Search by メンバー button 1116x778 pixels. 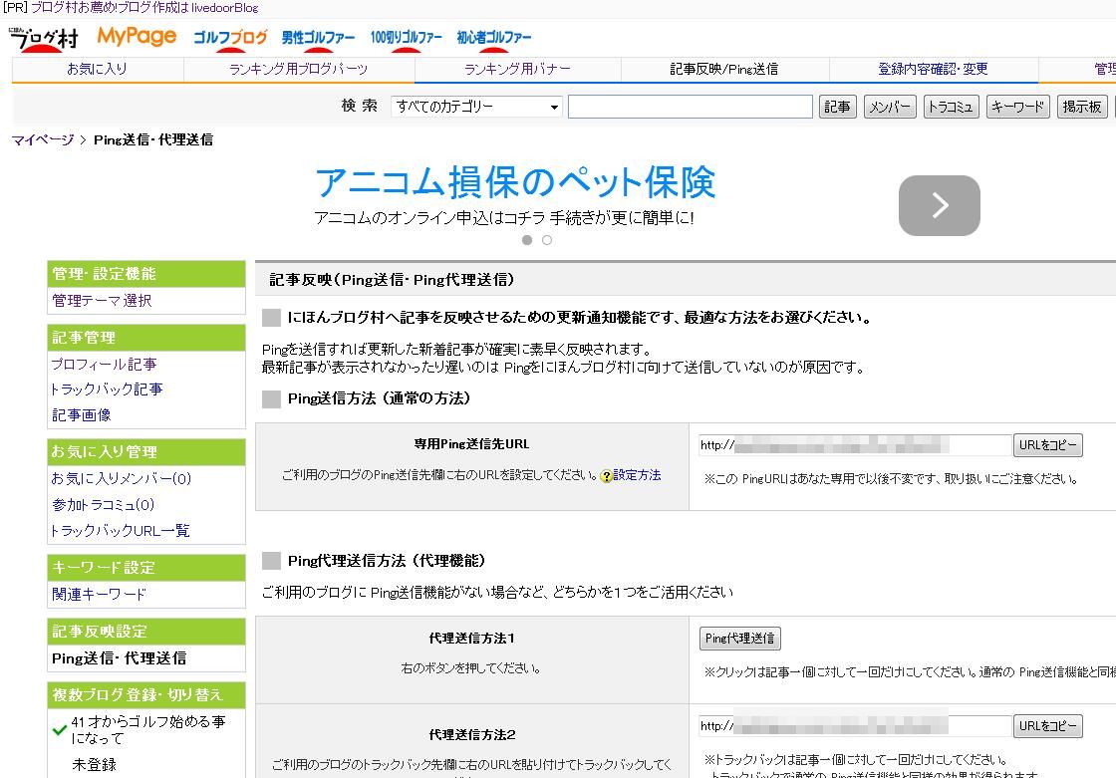coord(890,107)
